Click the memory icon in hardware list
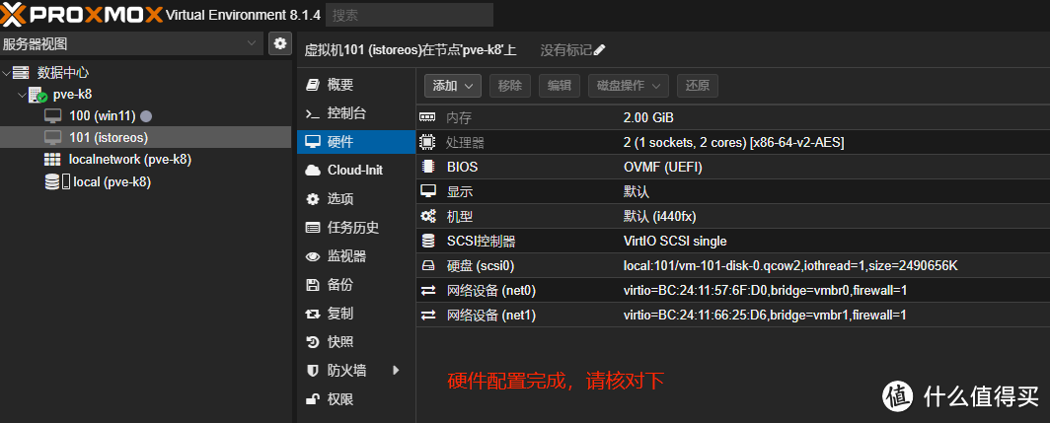1050x423 pixels. [x=428, y=117]
